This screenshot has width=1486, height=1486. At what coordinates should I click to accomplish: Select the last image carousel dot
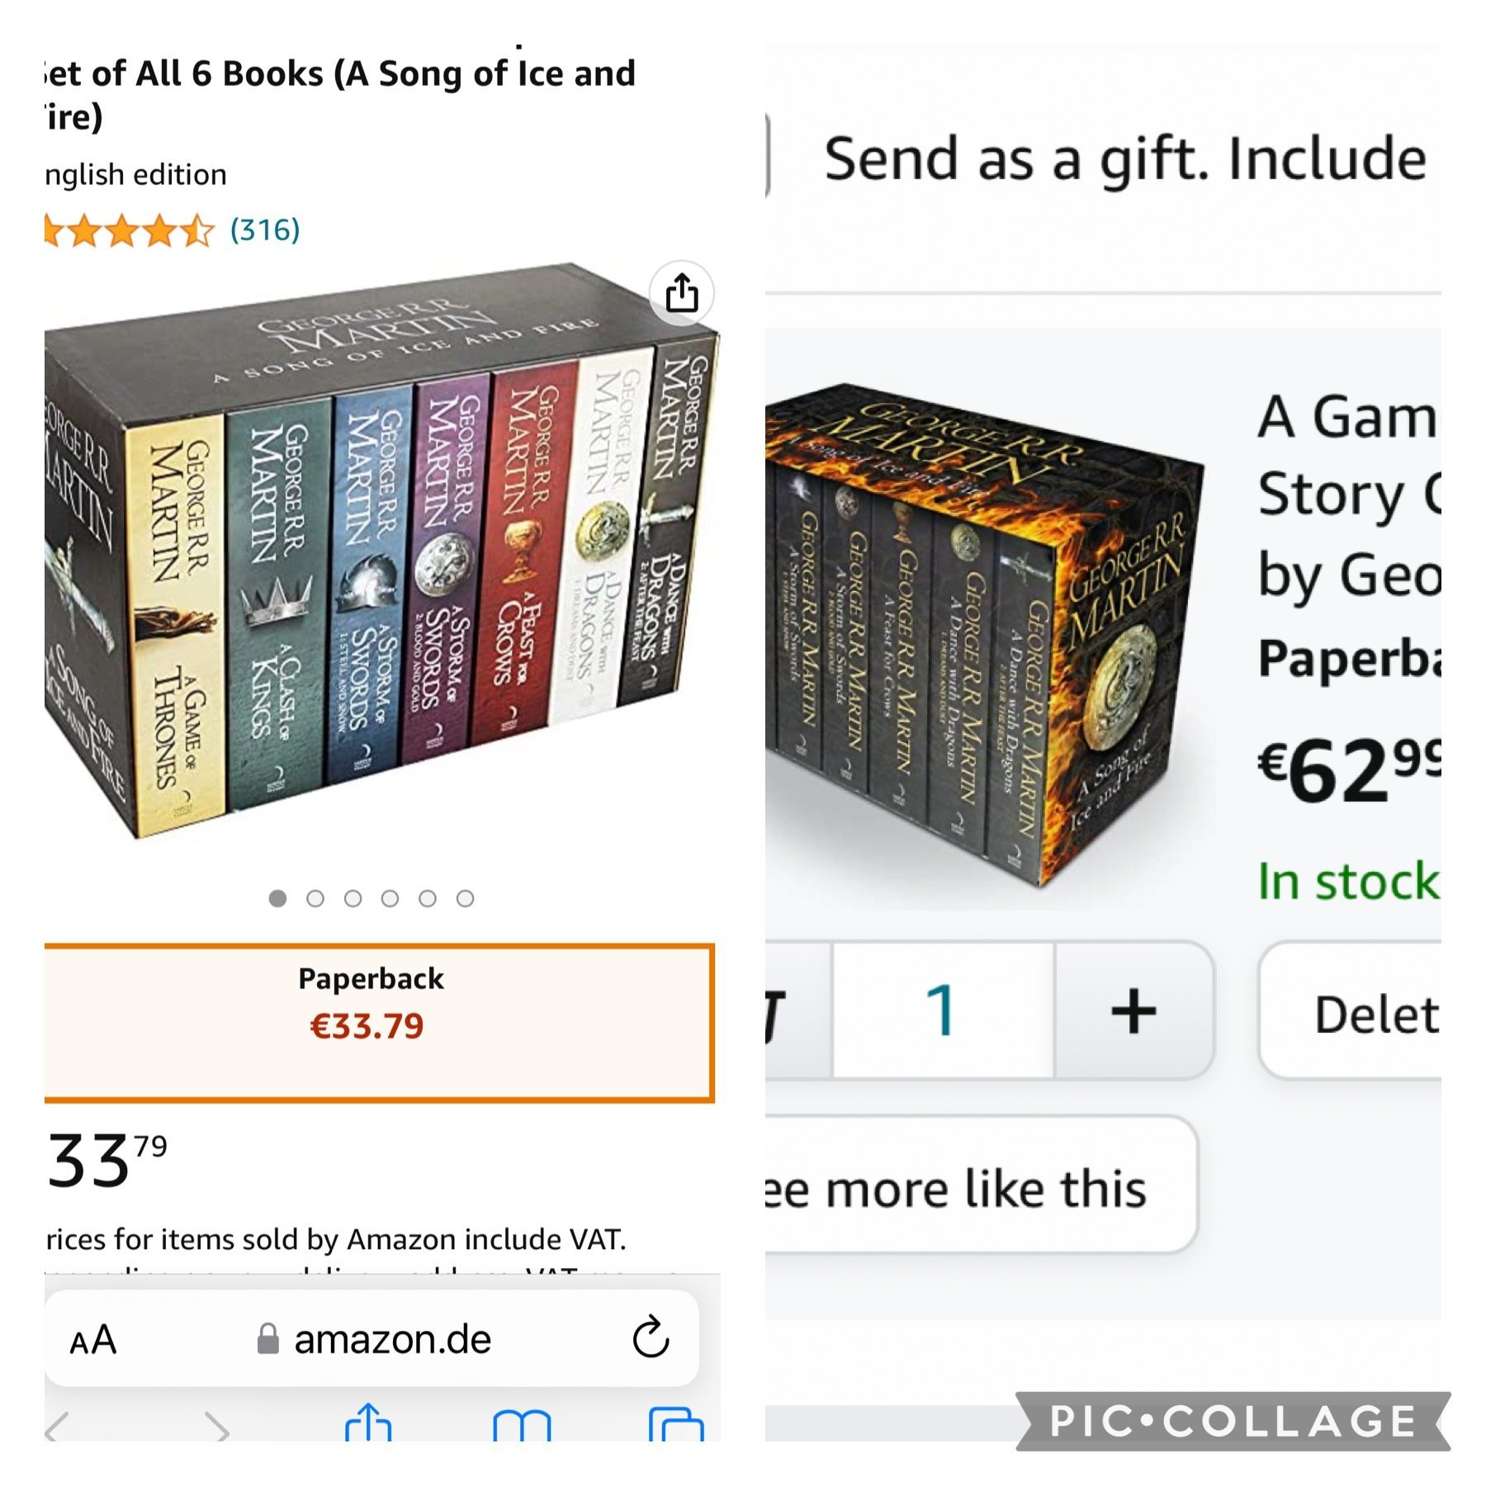click(x=466, y=898)
